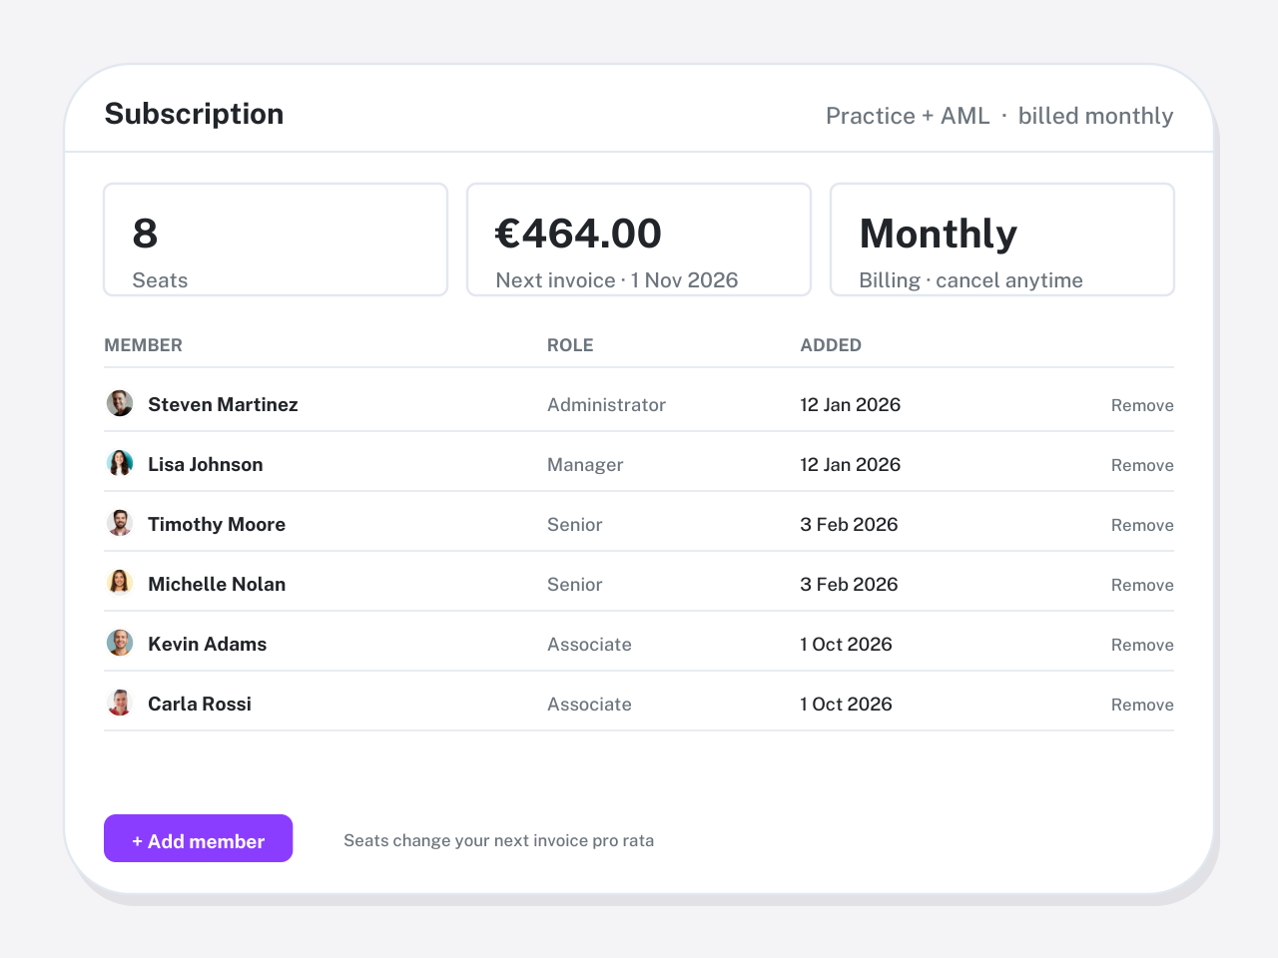This screenshot has height=958, width=1278.
Task: Select the name Steven Martinez
Action: 223,404
